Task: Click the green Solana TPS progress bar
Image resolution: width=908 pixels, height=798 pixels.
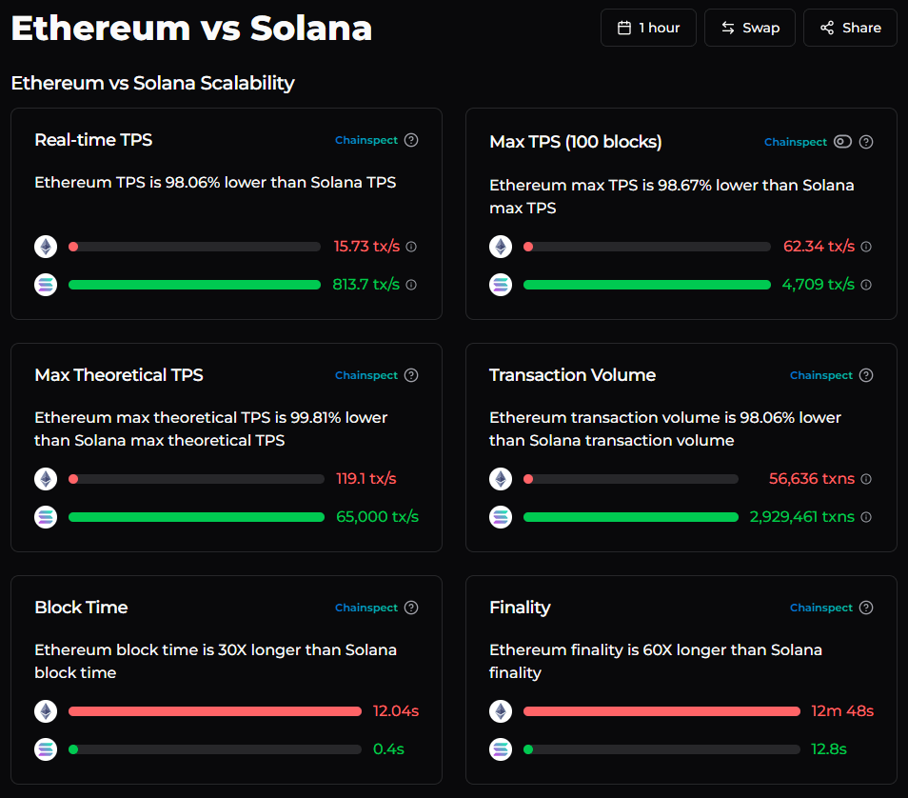Action: coord(195,284)
